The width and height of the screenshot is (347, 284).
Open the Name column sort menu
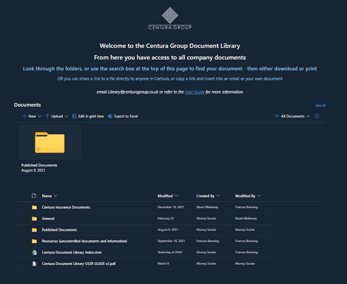tap(56, 196)
